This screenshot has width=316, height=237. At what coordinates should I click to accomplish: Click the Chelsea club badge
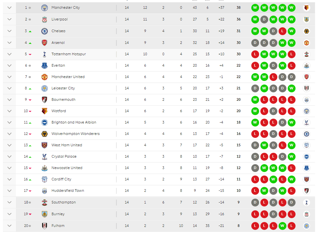click(x=44, y=31)
